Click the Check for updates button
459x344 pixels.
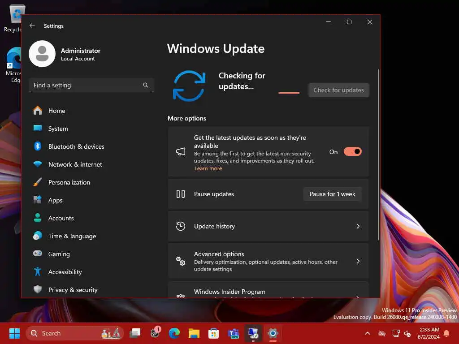[339, 90]
